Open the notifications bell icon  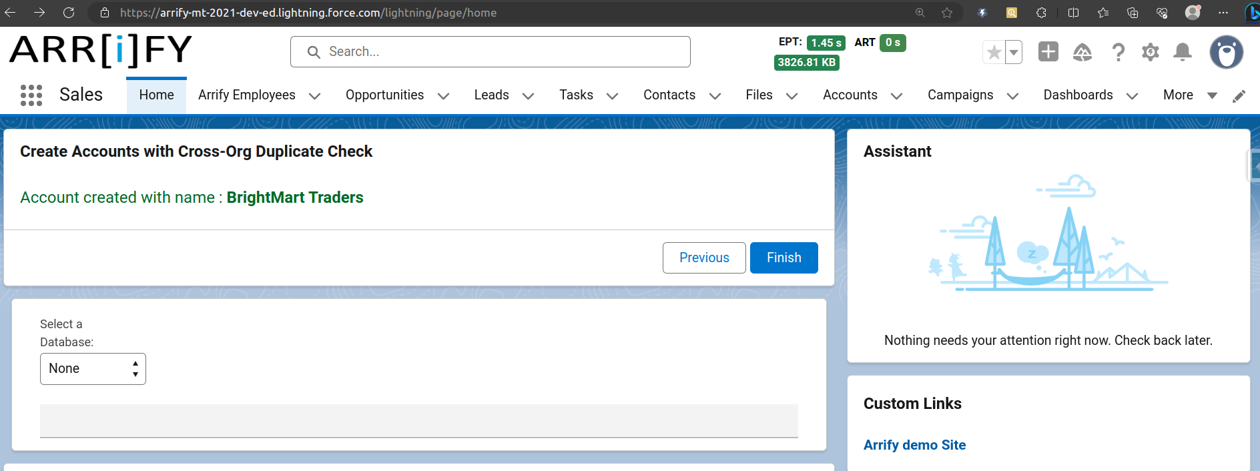(x=1182, y=52)
